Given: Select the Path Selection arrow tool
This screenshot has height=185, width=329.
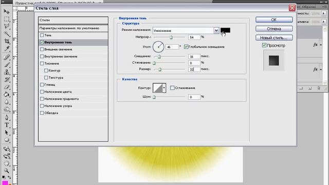Looking at the screenshot, I should coord(7,133).
